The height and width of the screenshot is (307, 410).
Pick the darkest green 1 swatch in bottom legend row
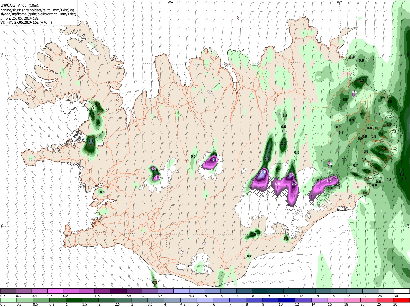(x=74, y=300)
